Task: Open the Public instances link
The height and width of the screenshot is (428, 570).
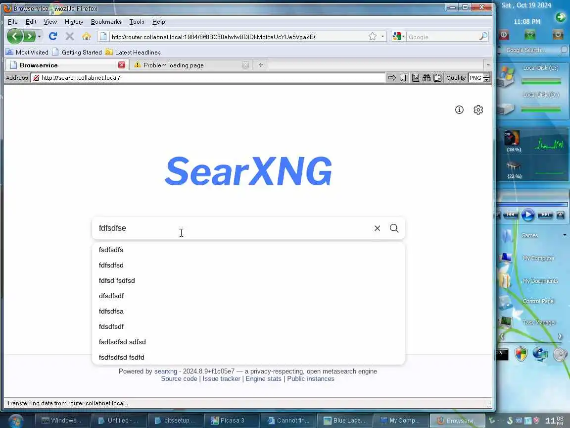Action: (311, 378)
